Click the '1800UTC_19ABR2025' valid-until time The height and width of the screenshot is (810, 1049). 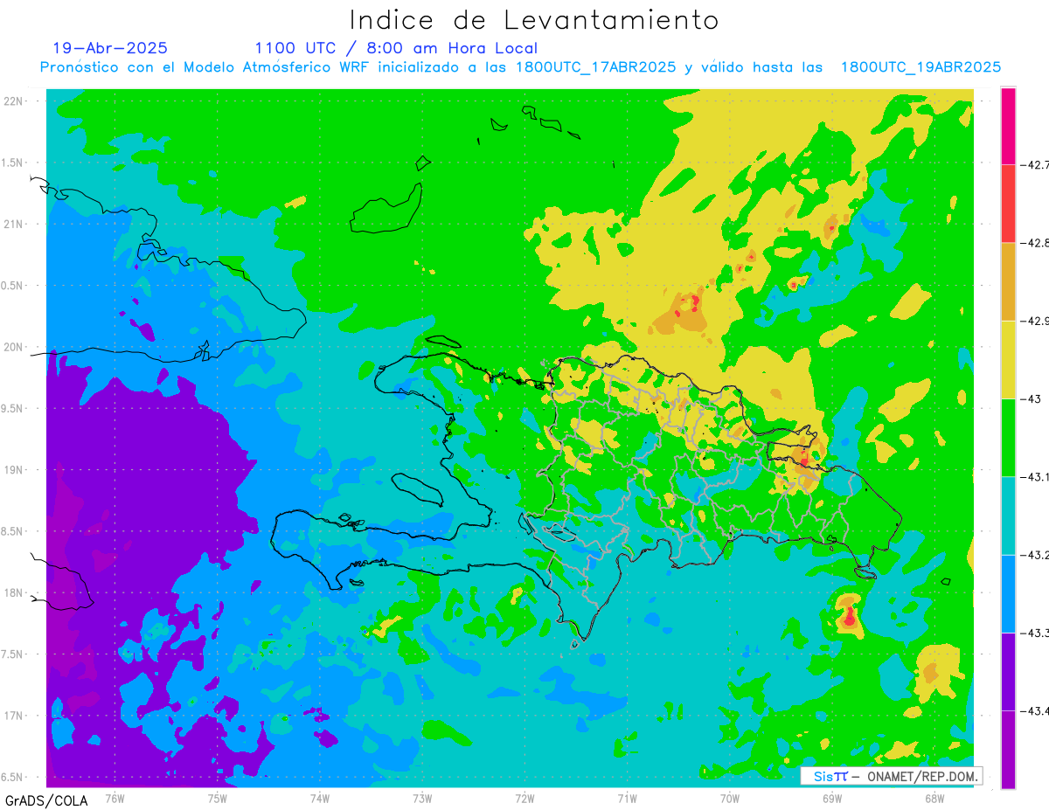[x=920, y=67]
